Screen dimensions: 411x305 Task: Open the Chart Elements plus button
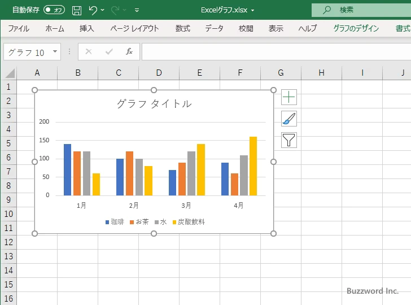pos(289,97)
